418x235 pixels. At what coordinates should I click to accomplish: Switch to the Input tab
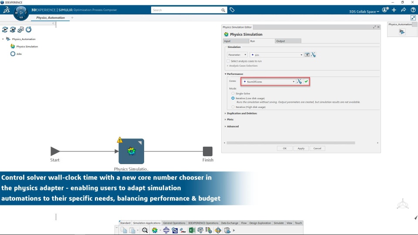(x=236, y=41)
